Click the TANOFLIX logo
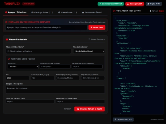Viewport: 166px width, 124px height. [12, 4]
